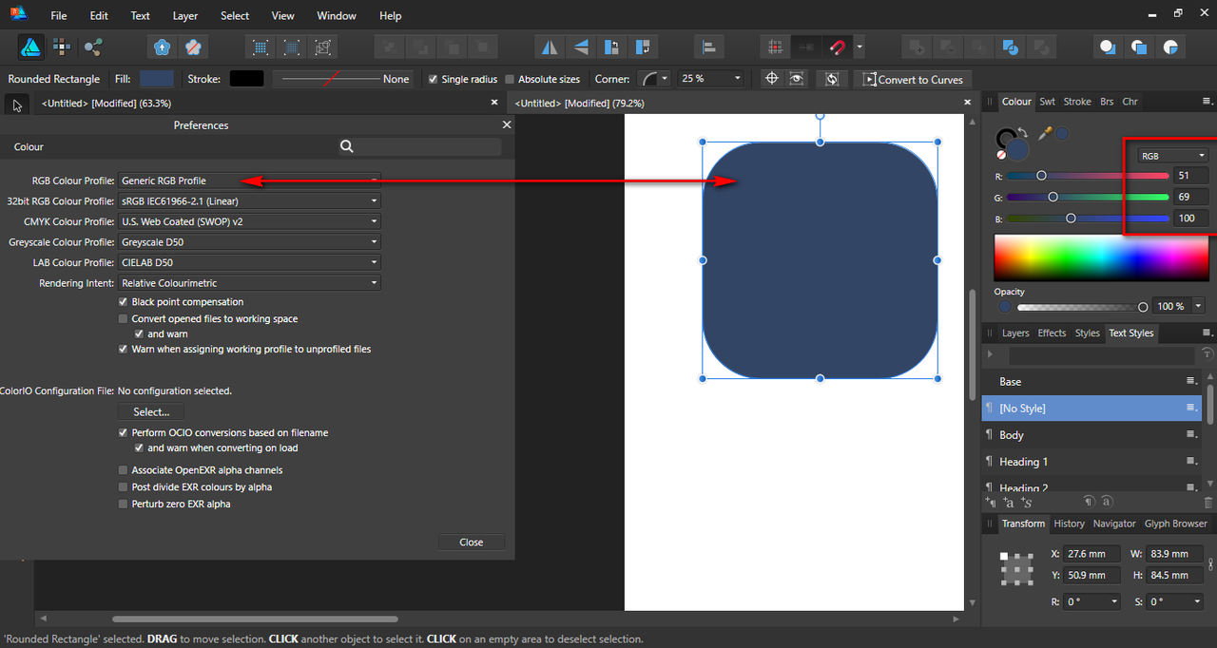The image size is (1217, 648).
Task: Enable the Absolute sizes checkbox
Action: click(510, 79)
